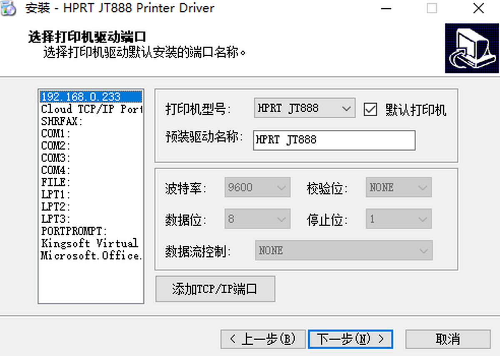Toggle the 默认打印机 checkbox
The image size is (500, 356).
tap(370, 110)
